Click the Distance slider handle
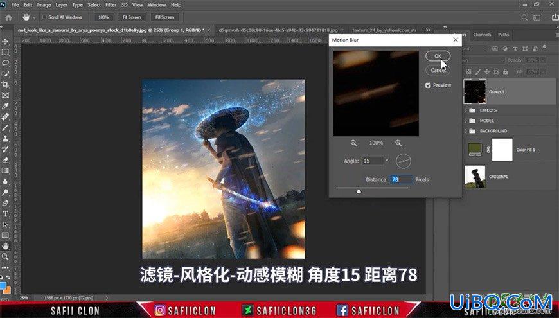Viewport: 559px width, 318px height. click(x=359, y=191)
